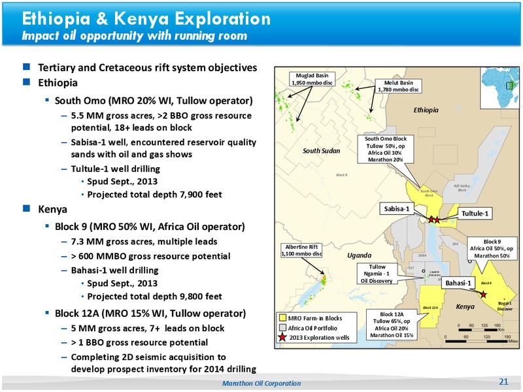Click the 'Albertine Rift 1,100 mmbo disc' callout
Screen dimensions: 523x392
click(x=301, y=250)
